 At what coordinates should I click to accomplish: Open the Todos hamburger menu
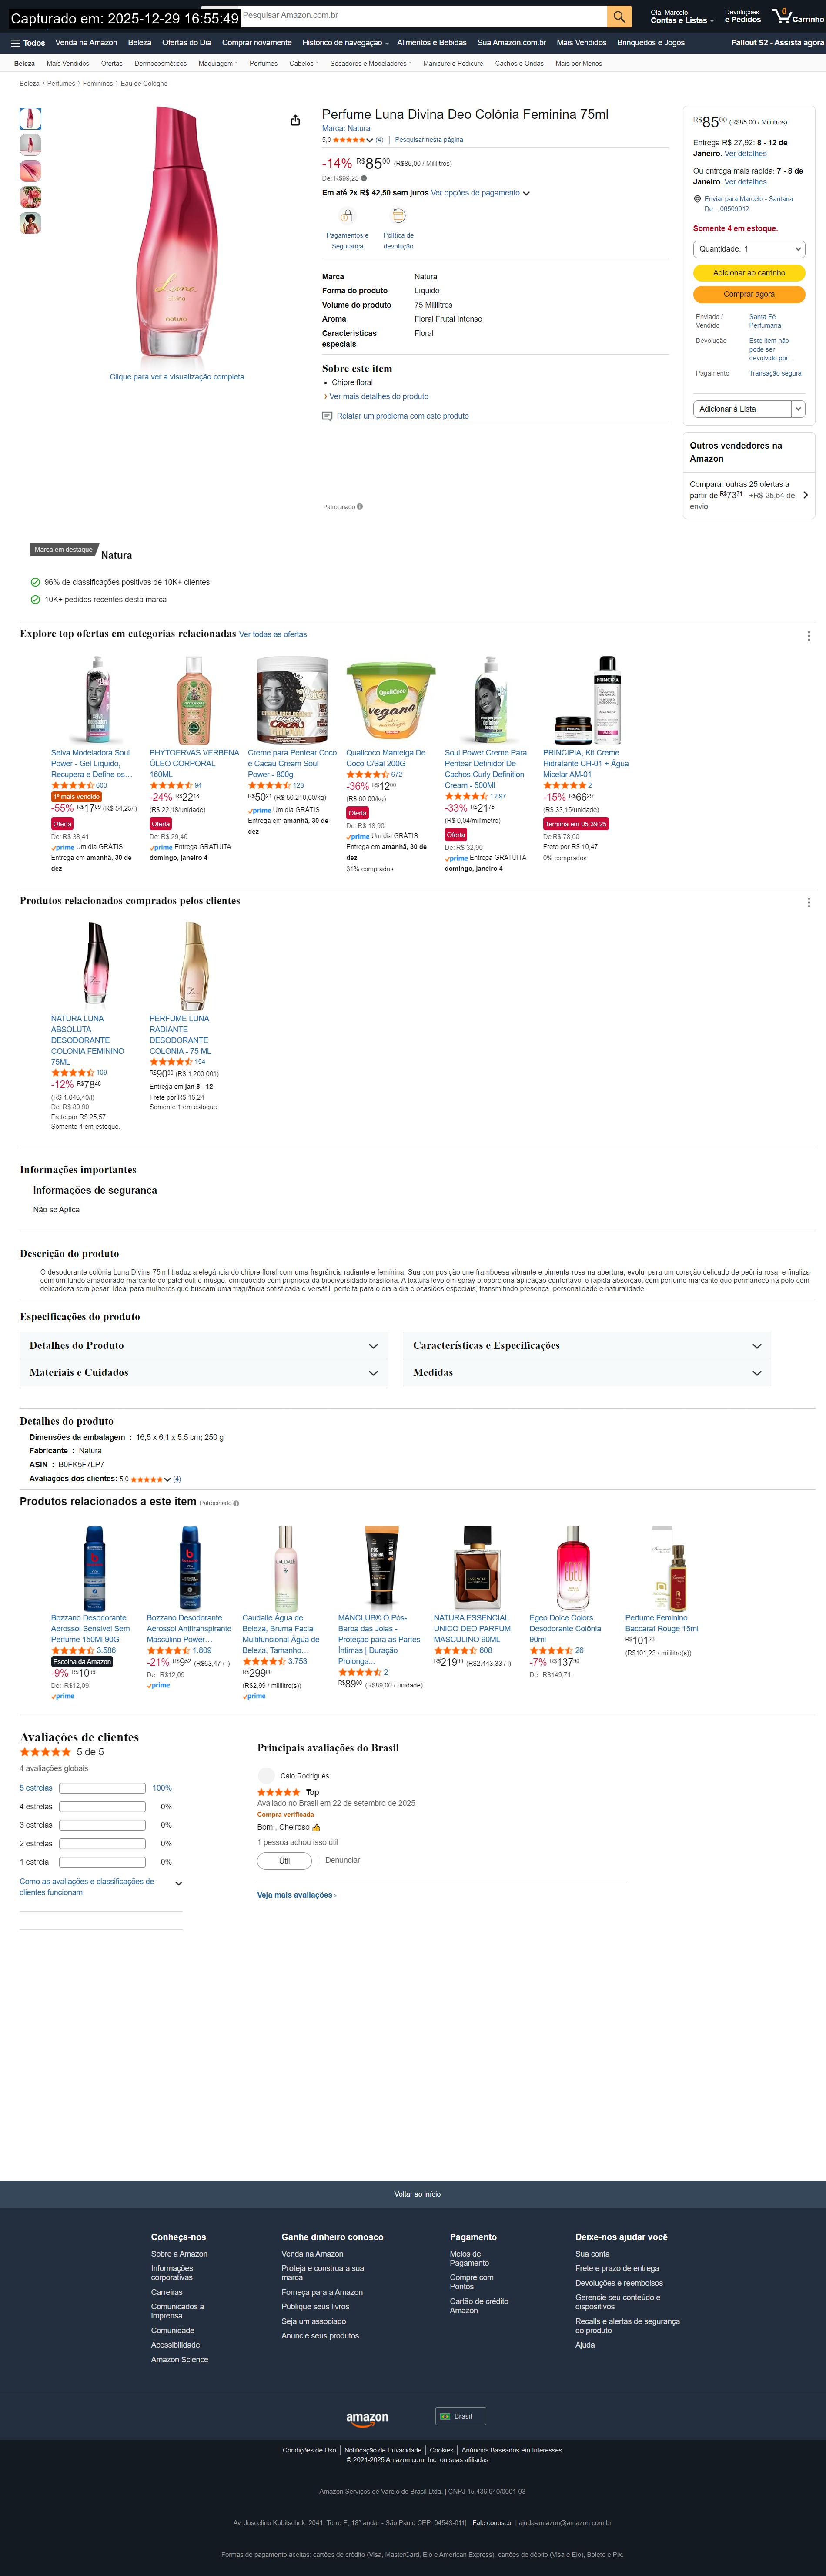(27, 43)
